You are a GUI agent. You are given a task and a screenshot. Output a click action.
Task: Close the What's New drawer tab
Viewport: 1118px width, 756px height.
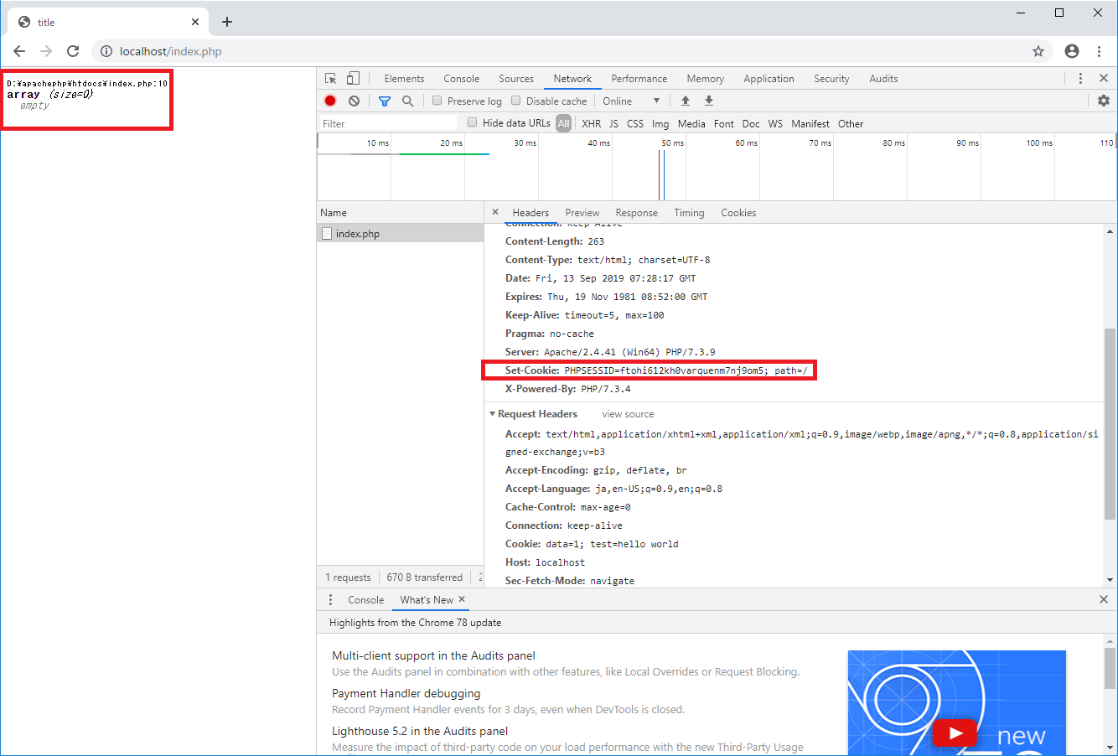[x=462, y=599]
